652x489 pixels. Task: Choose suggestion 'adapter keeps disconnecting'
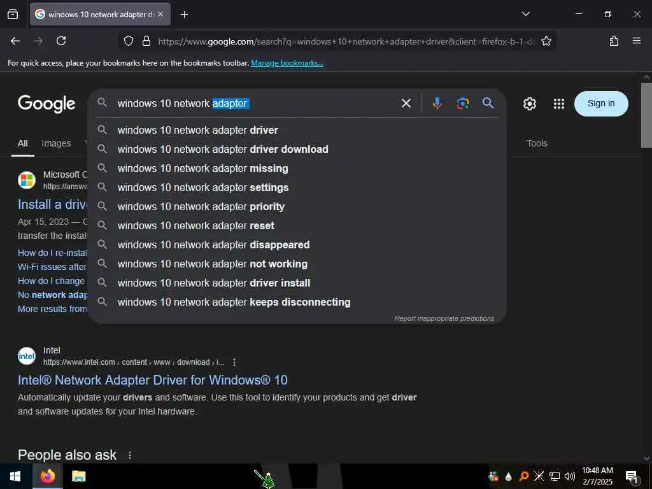click(297, 302)
